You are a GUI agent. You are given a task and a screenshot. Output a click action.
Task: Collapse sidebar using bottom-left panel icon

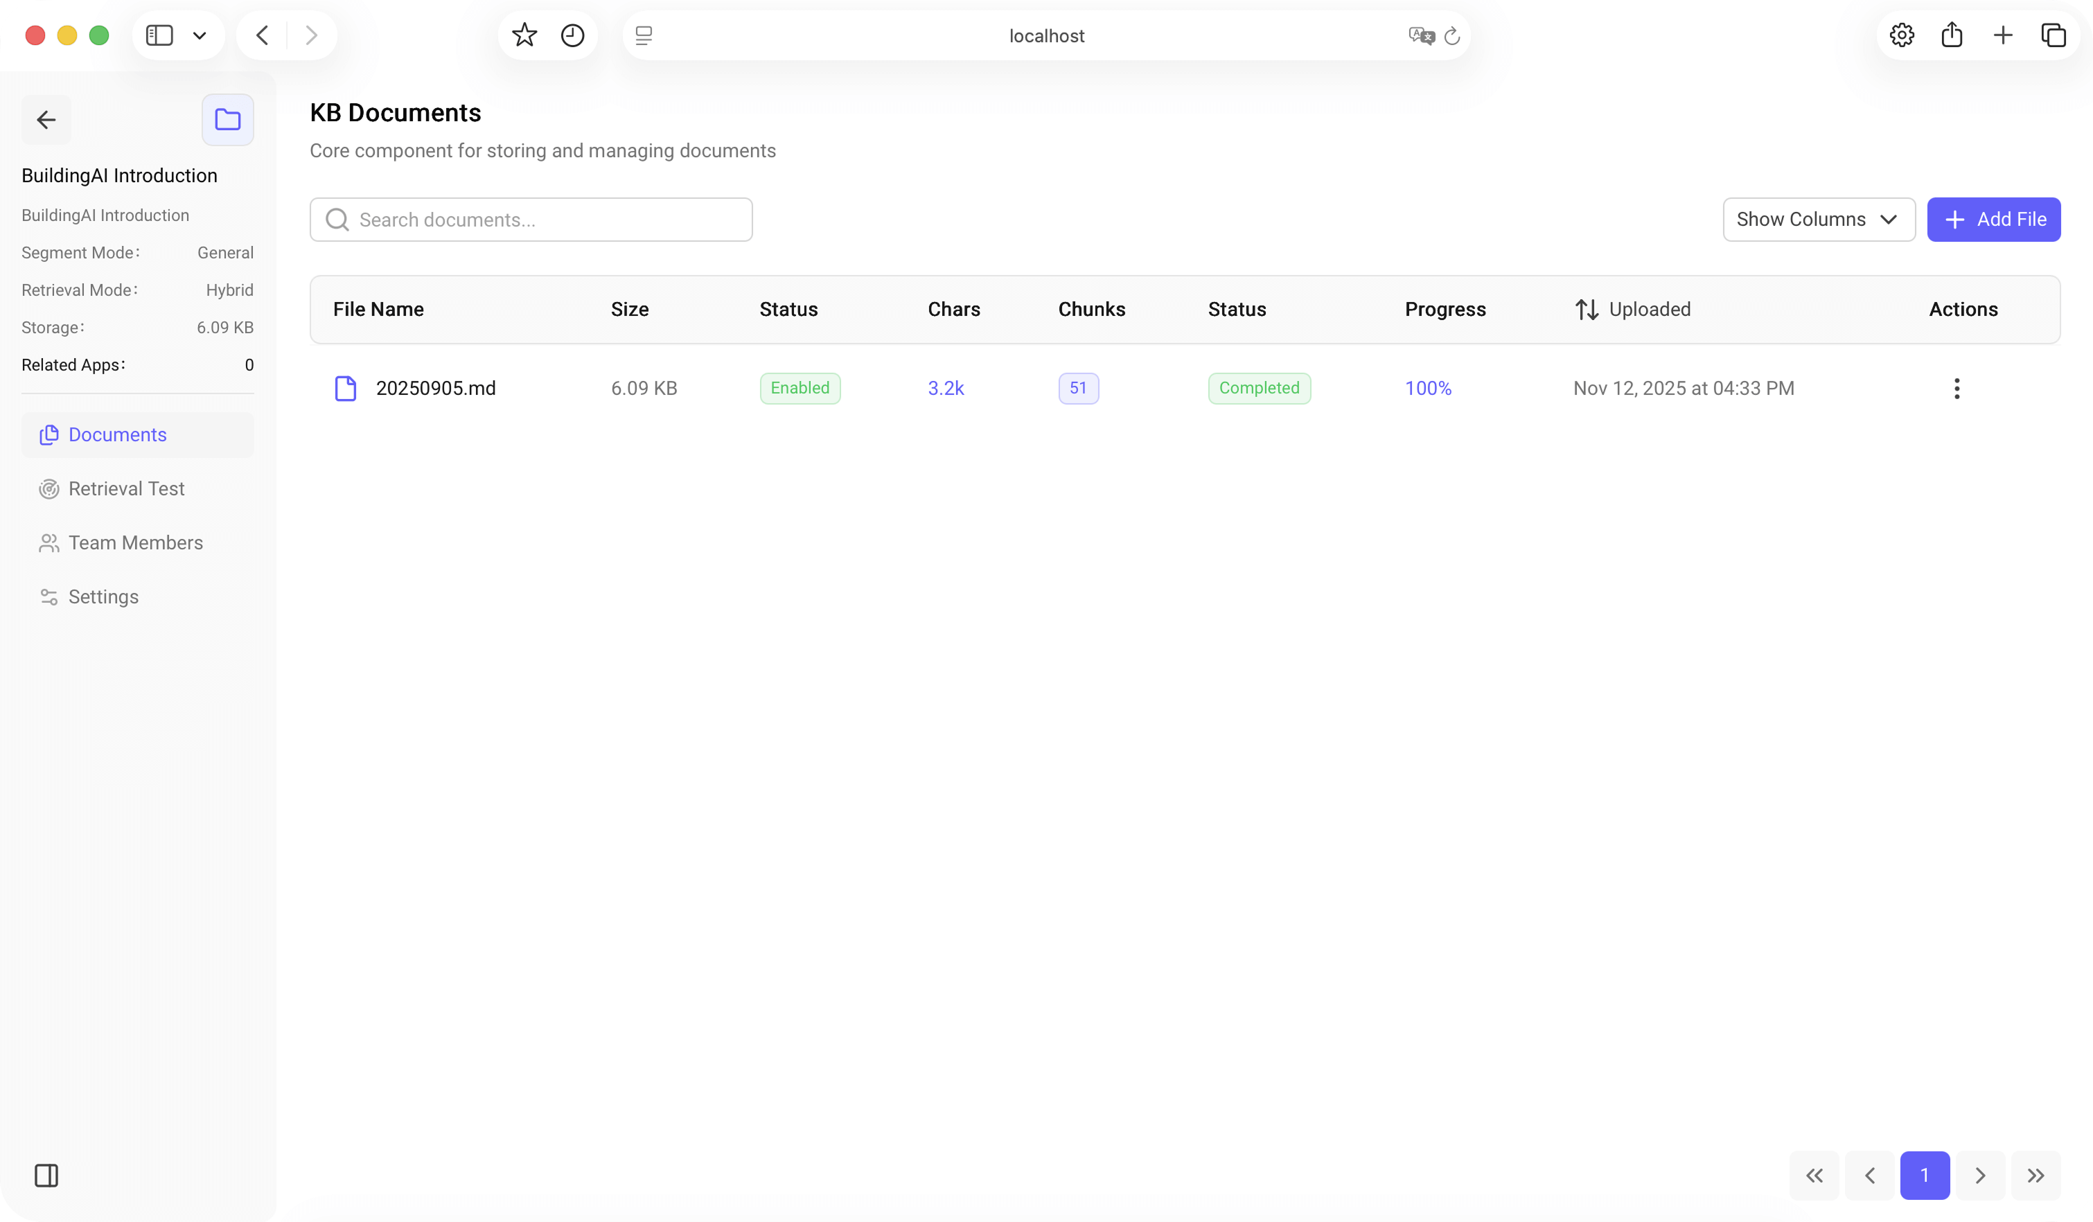pyautogui.click(x=46, y=1175)
